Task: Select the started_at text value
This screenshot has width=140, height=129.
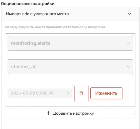Action: coord(23,67)
